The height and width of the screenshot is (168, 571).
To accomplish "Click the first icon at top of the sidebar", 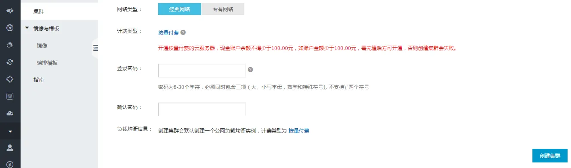I will pos(10,11).
